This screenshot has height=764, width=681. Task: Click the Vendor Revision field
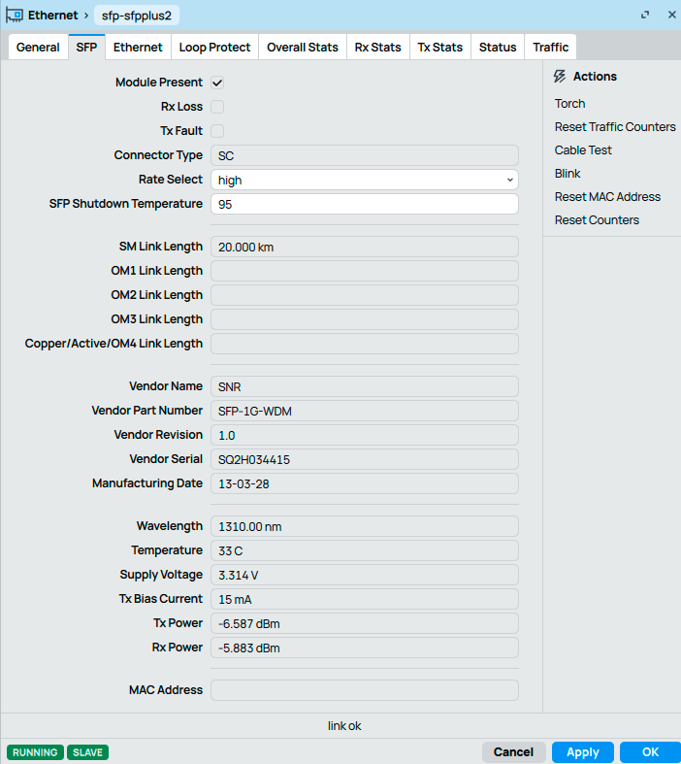(365, 435)
